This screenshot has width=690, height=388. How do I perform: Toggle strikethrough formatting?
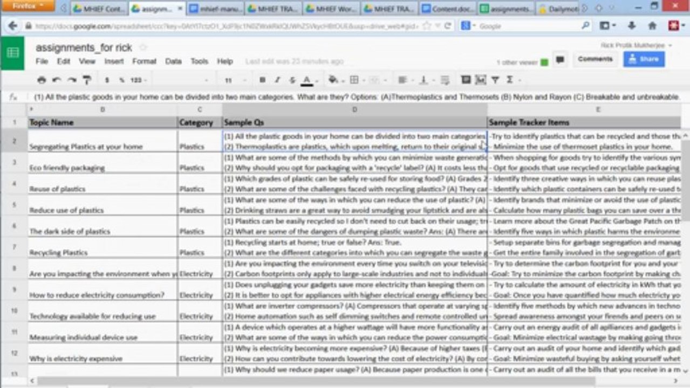point(292,80)
